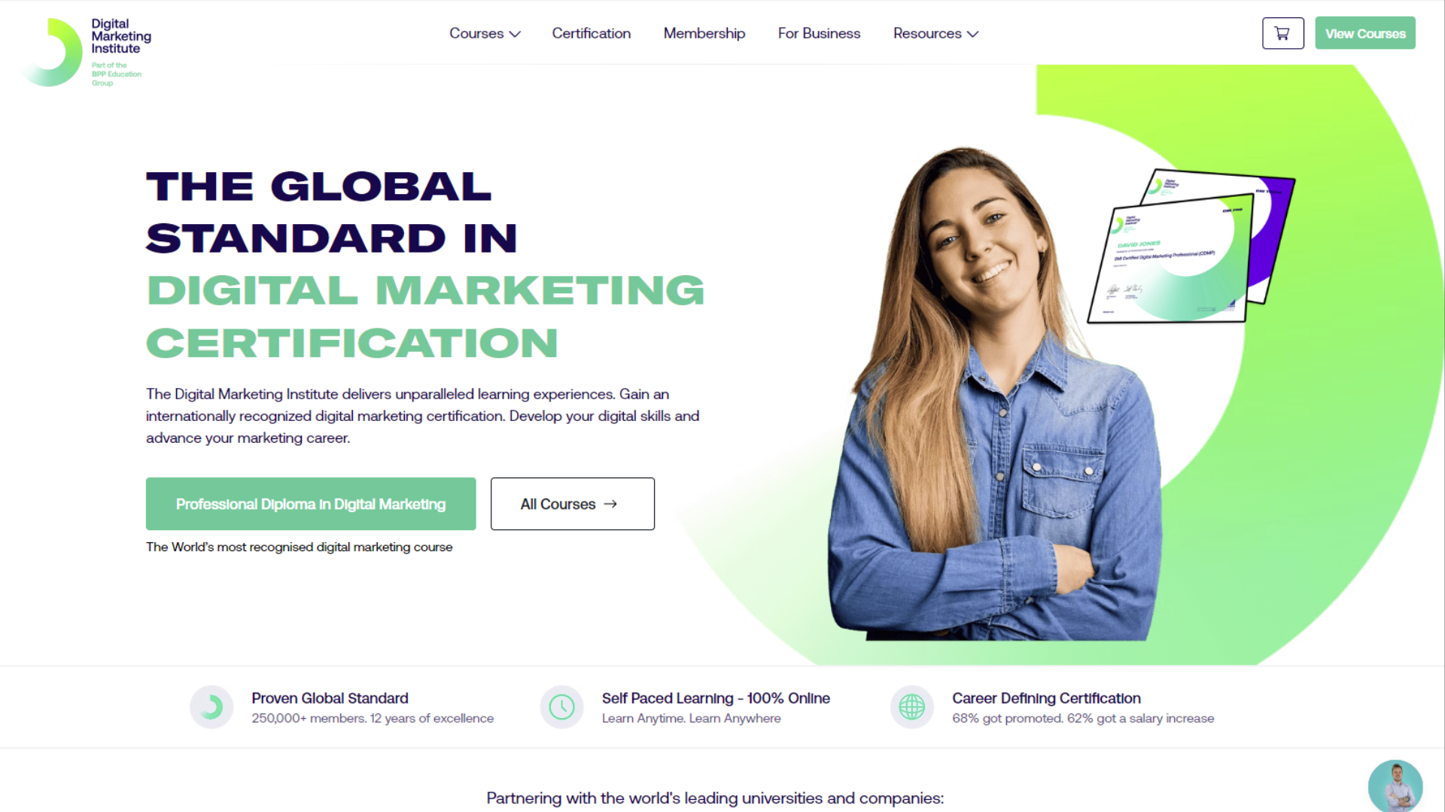
Task: Click the Resources dropdown arrow
Action: [975, 34]
